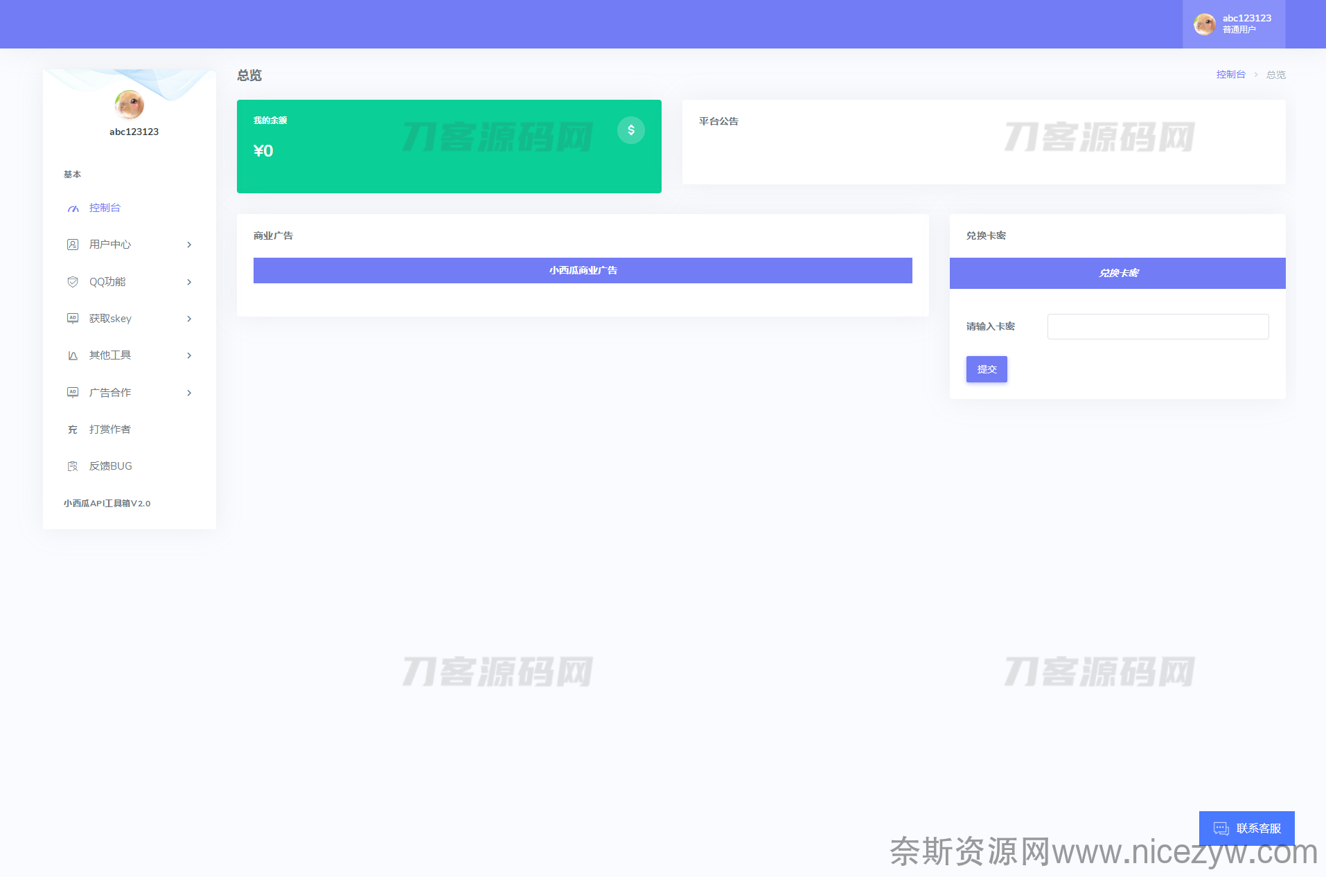Go to 打赏作者 page

(130, 429)
